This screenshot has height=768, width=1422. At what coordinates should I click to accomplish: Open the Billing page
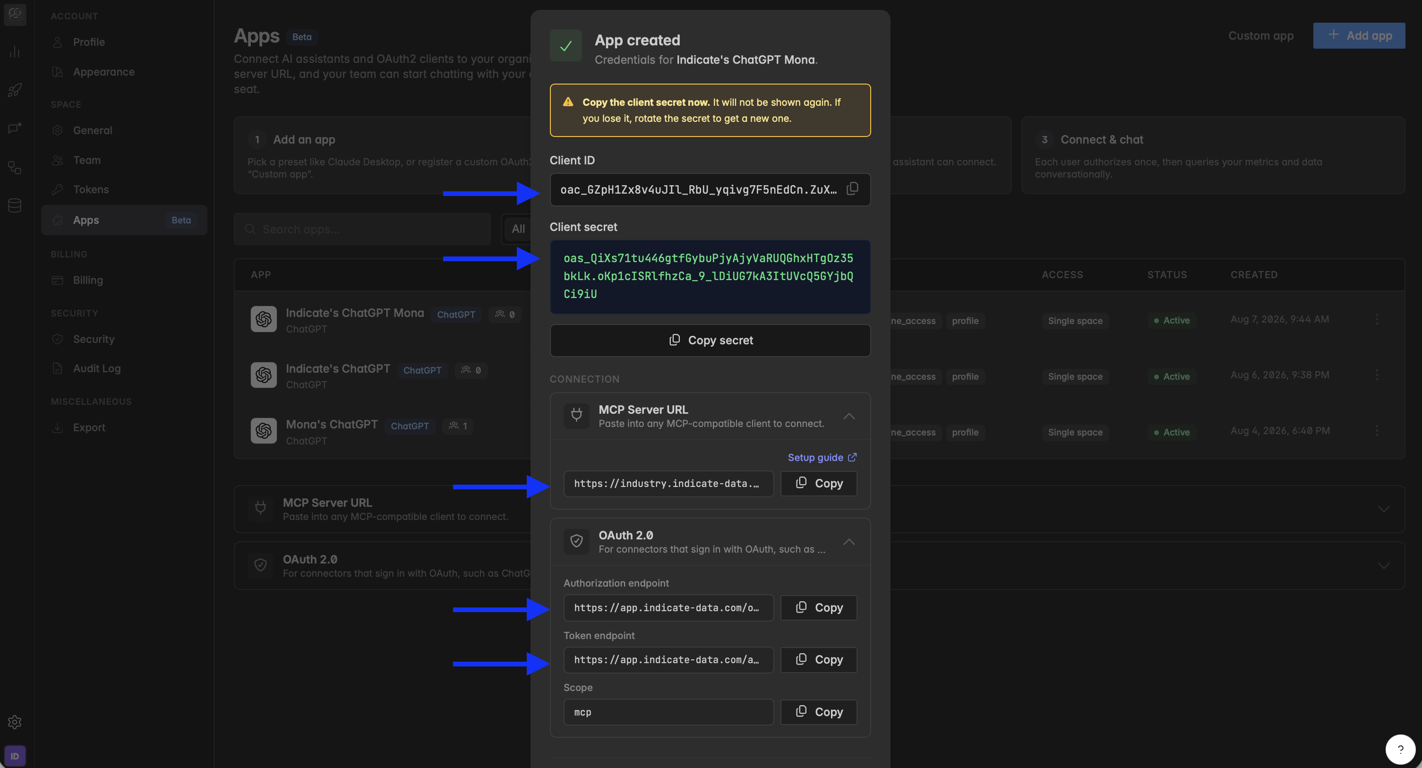tap(124, 280)
